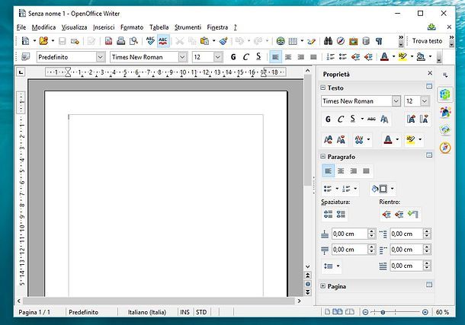This screenshot has height=325, width=465.
Task: Open the Data Sources database icon
Action: (366, 41)
